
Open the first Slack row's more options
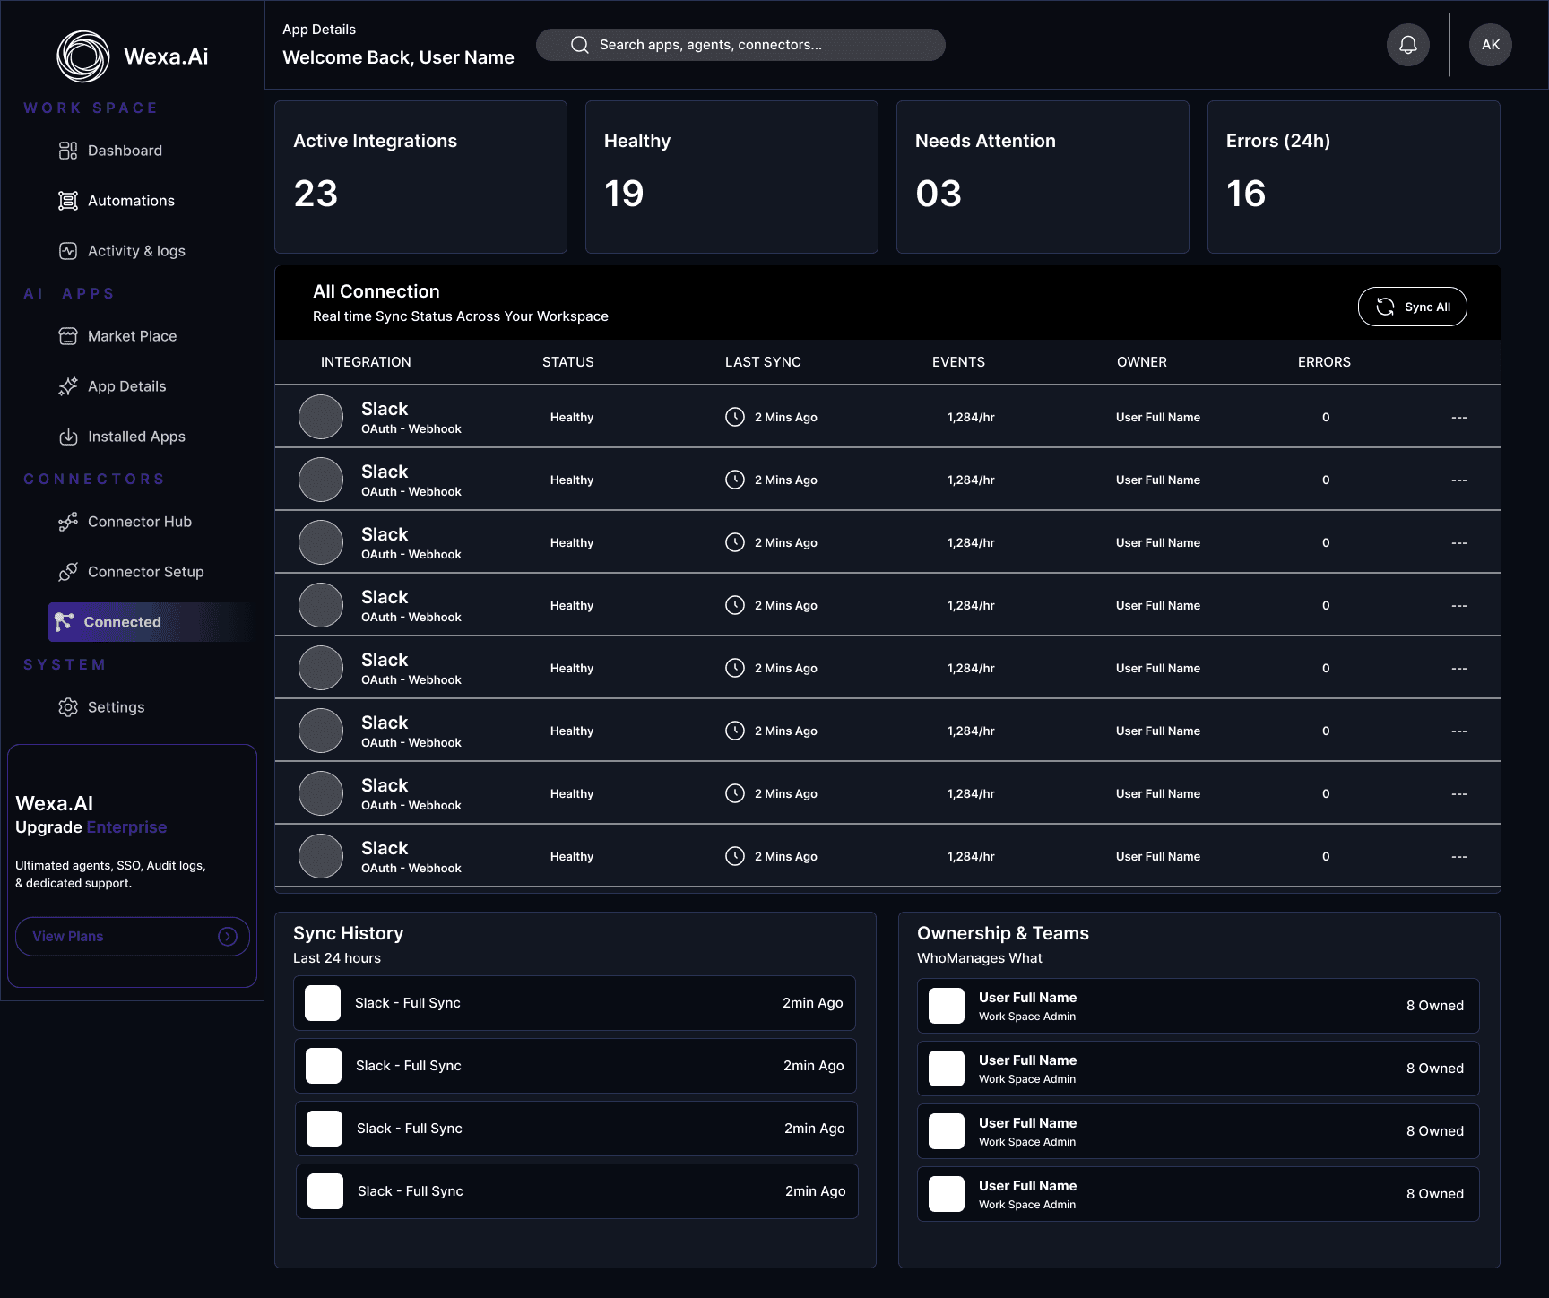click(x=1459, y=418)
